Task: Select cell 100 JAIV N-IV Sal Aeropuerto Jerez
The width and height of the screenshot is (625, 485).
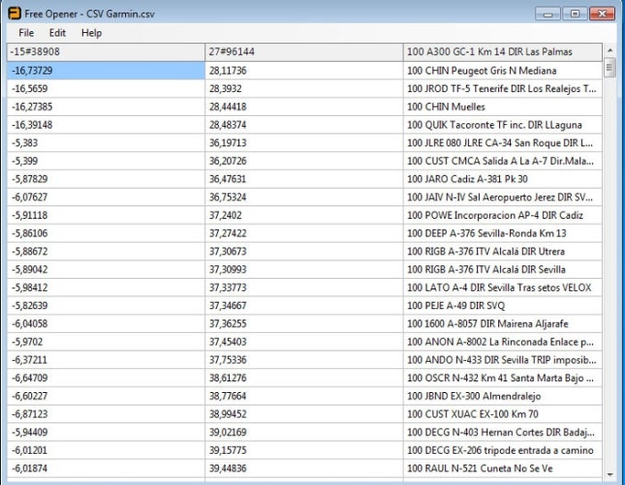Action: click(503, 197)
